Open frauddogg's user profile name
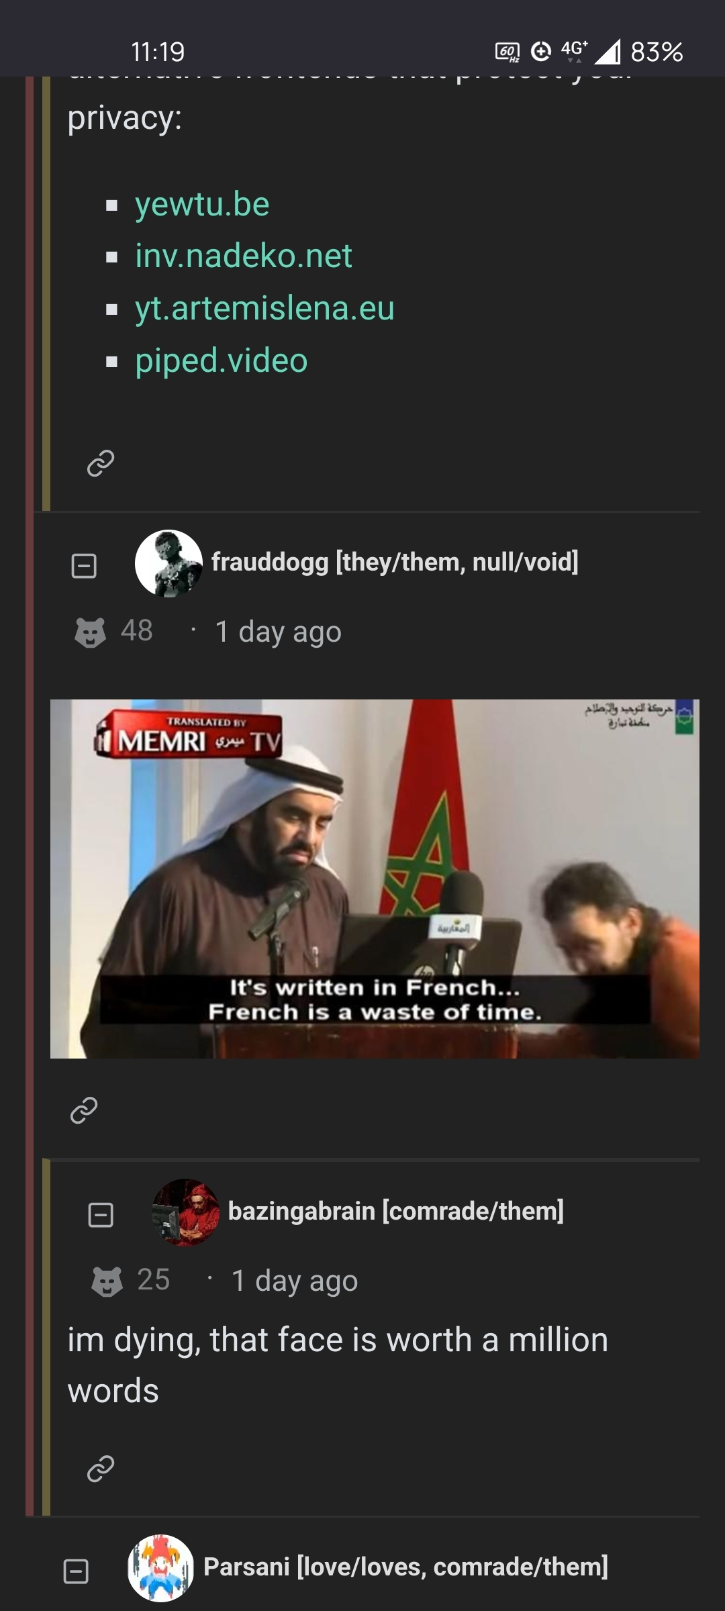Image resolution: width=725 pixels, height=1611 pixels. tap(395, 562)
